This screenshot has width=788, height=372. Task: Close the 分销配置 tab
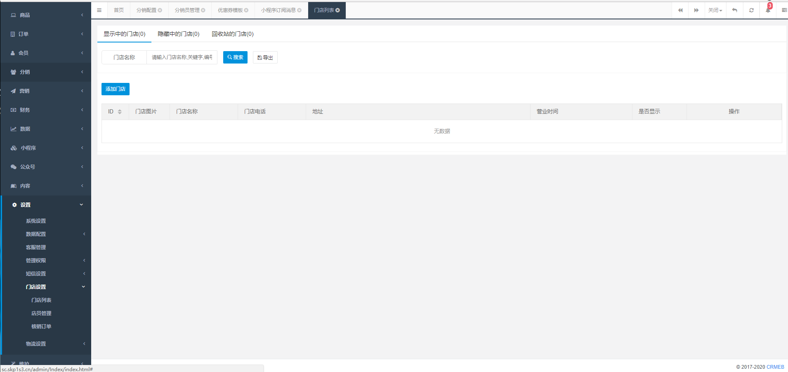pos(160,10)
